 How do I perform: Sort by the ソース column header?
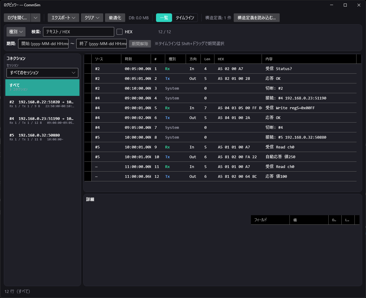pos(106,59)
